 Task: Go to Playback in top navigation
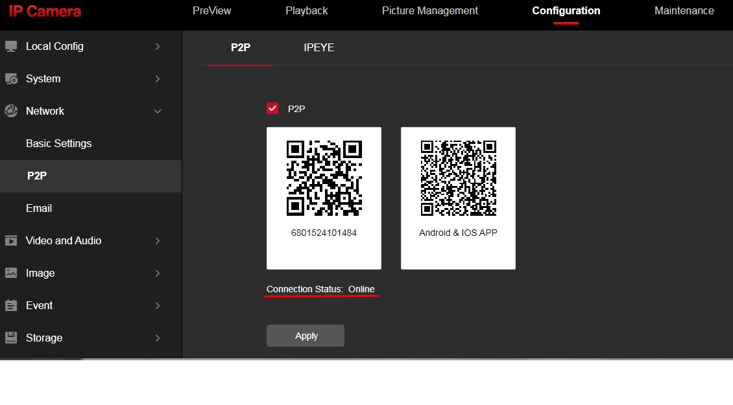(307, 11)
